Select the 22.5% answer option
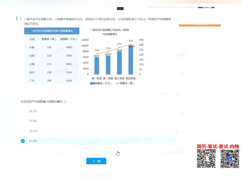 point(33,131)
